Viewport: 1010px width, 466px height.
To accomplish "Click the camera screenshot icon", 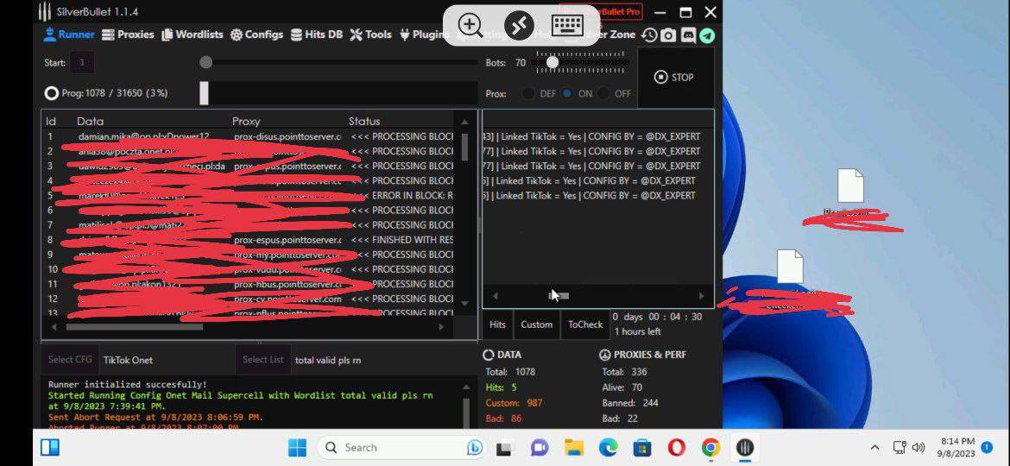I will 668,35.
